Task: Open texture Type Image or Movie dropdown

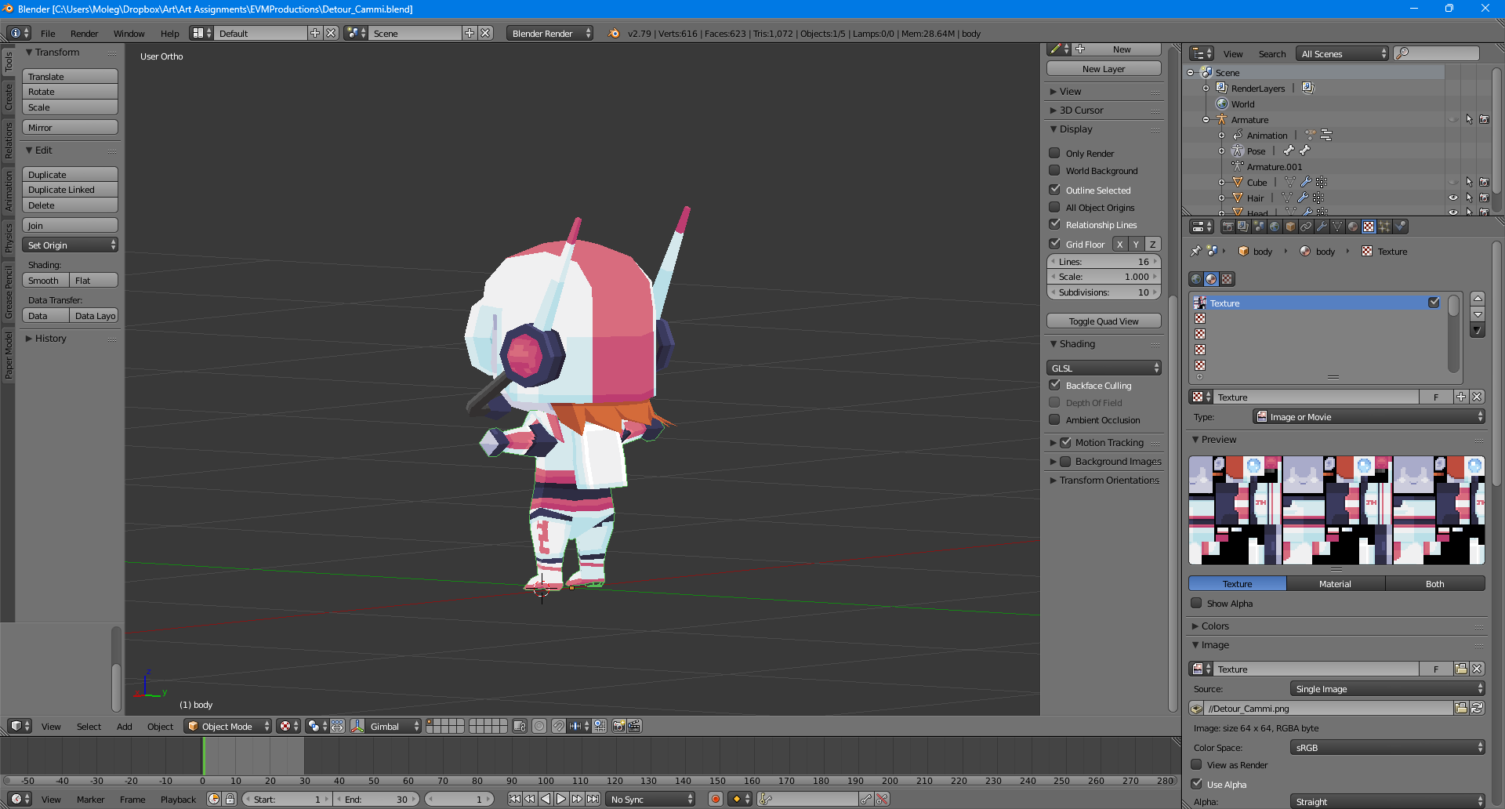Action: 1369,417
